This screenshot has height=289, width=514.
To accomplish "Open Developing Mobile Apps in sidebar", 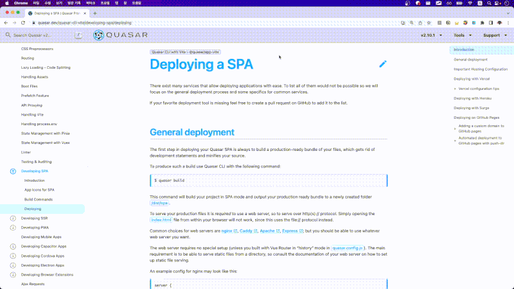I will (41, 237).
